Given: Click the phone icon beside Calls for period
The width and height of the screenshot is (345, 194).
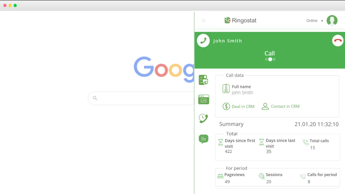Looking at the screenshot, I should [x=303, y=176].
